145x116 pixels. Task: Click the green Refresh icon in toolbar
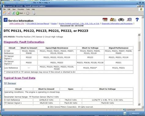coord(13,13)
